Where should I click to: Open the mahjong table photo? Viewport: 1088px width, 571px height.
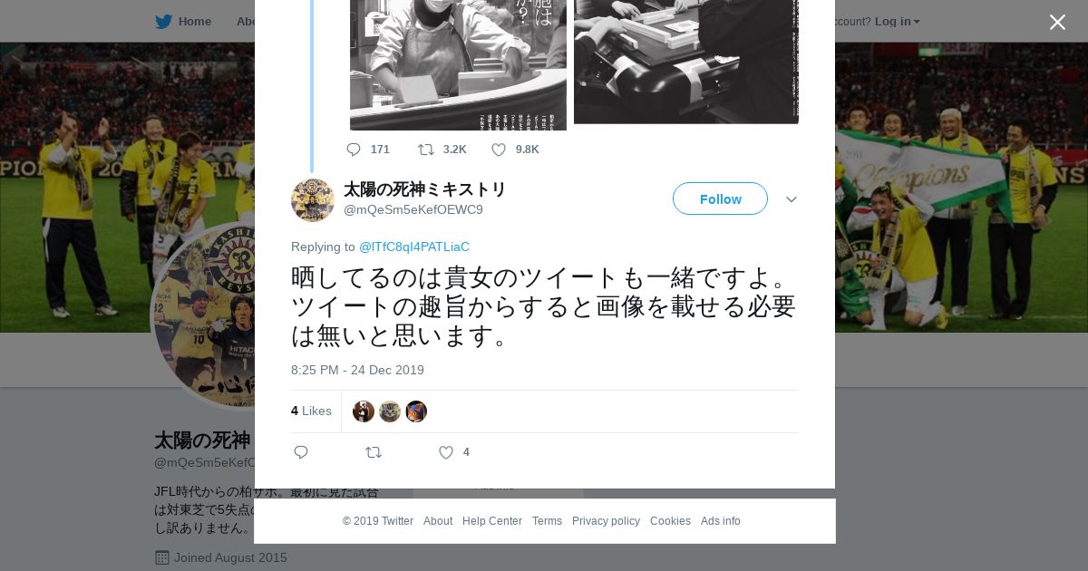point(686,62)
